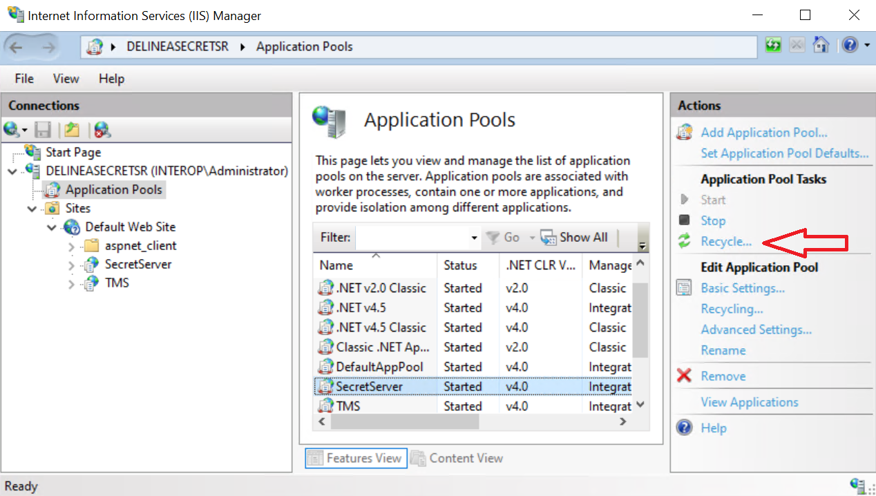Select the Classic .NET Ap... pool row
876x496 pixels.
(473, 347)
